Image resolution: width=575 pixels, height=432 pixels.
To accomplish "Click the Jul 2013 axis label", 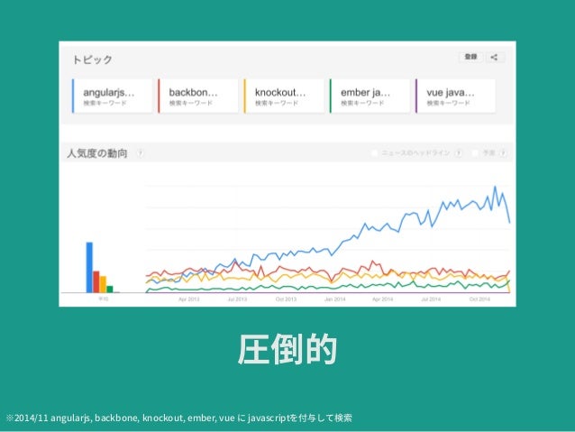I will pos(237,299).
